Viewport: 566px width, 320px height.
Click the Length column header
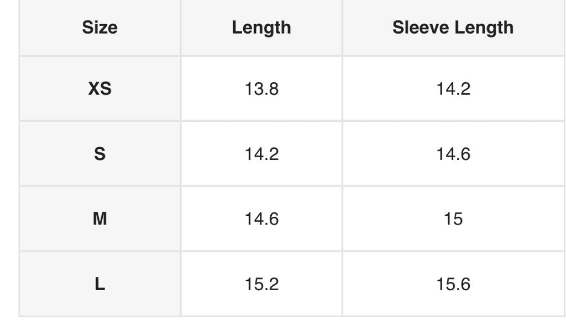[x=261, y=28]
